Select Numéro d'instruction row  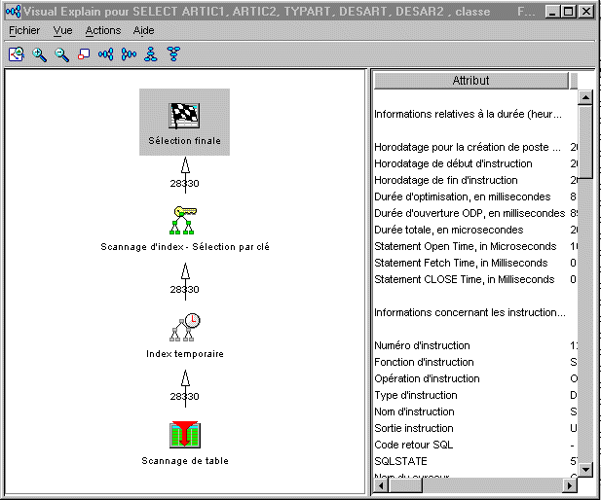click(475, 345)
